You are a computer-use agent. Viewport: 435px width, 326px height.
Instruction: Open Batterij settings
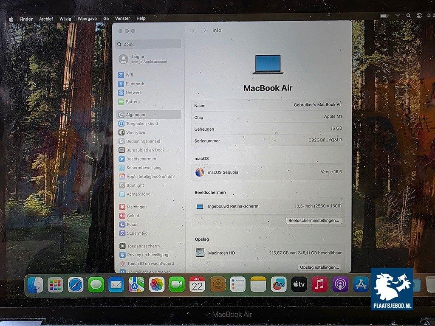coord(129,101)
